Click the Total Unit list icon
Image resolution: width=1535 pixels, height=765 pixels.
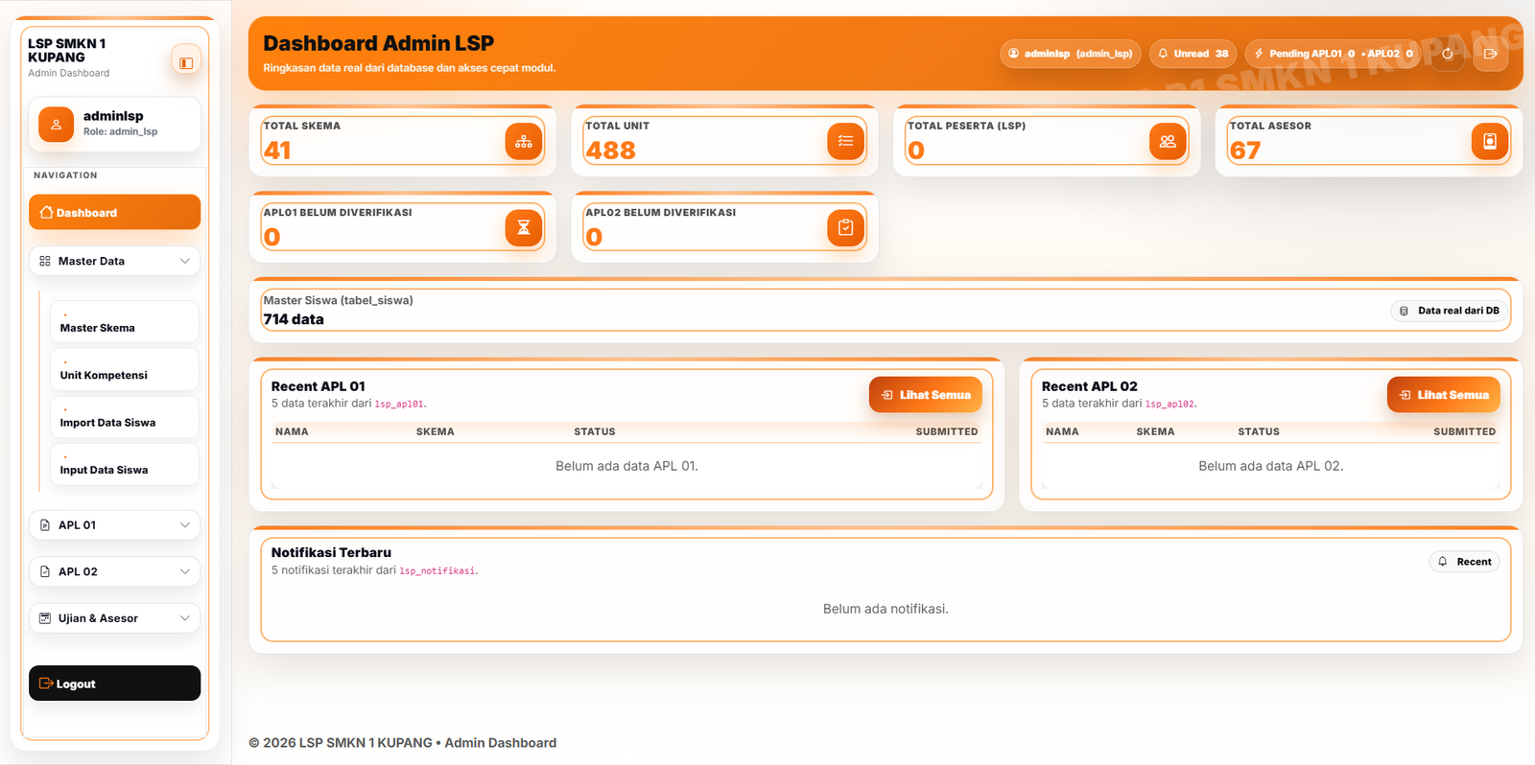click(x=845, y=142)
